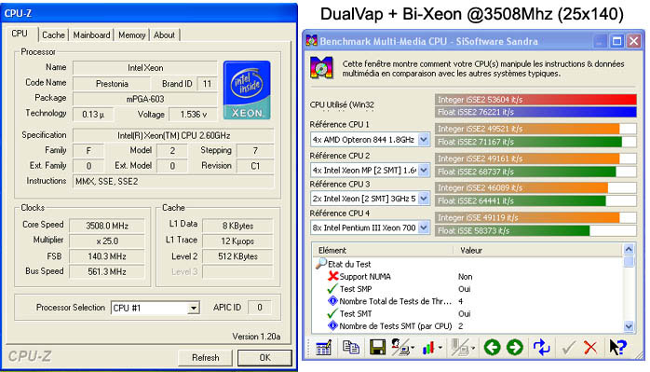Click the green forward arrow icon
The width and height of the screenshot is (650, 372).
pyautogui.click(x=515, y=348)
